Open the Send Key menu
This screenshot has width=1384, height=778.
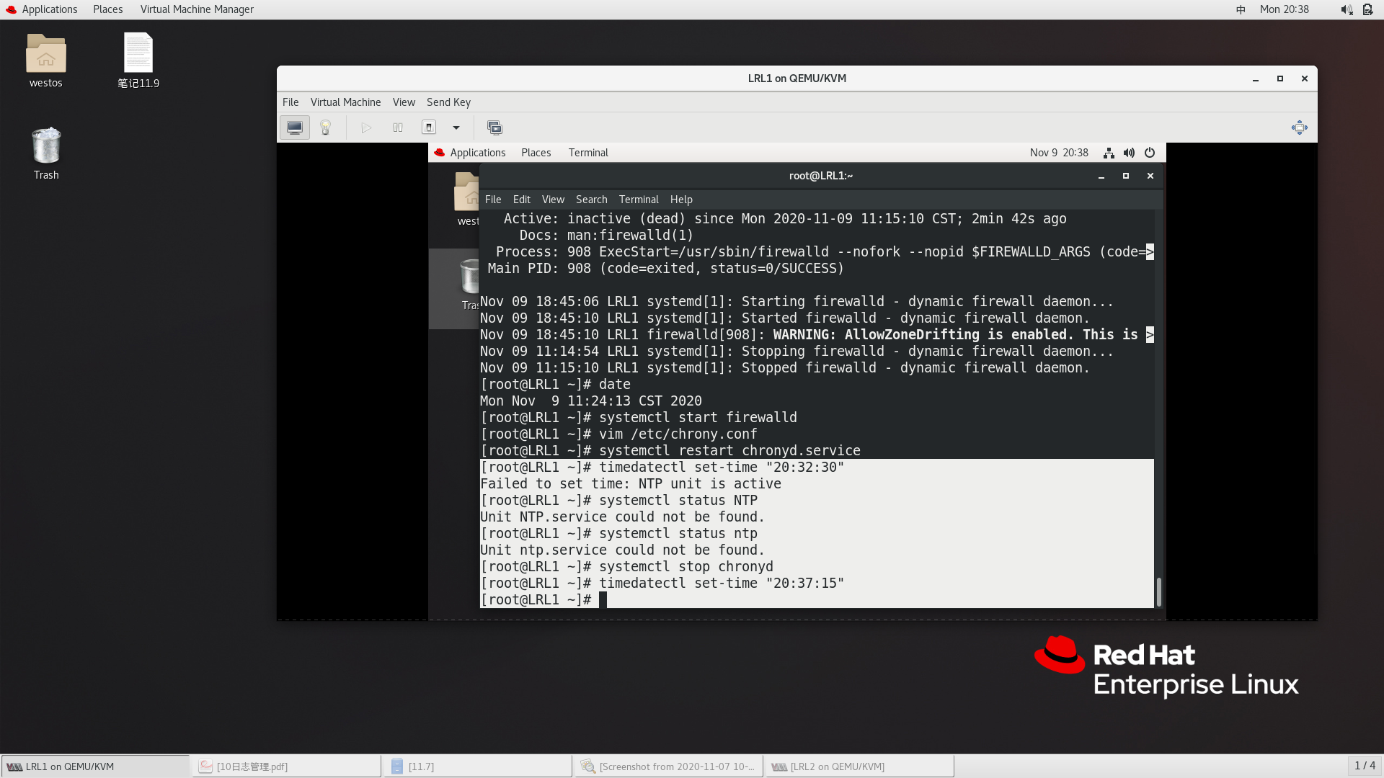(448, 102)
